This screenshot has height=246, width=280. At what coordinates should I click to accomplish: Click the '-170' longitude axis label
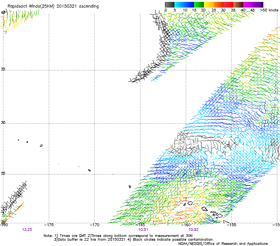[x=95, y=225]
